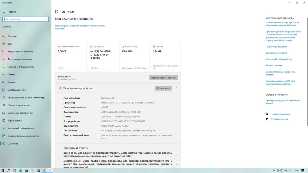
Task: Click the search magnifier icon in field
Action: (47, 19)
